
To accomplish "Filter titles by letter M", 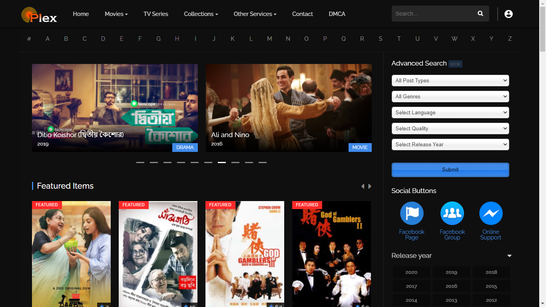I will pyautogui.click(x=269, y=39).
